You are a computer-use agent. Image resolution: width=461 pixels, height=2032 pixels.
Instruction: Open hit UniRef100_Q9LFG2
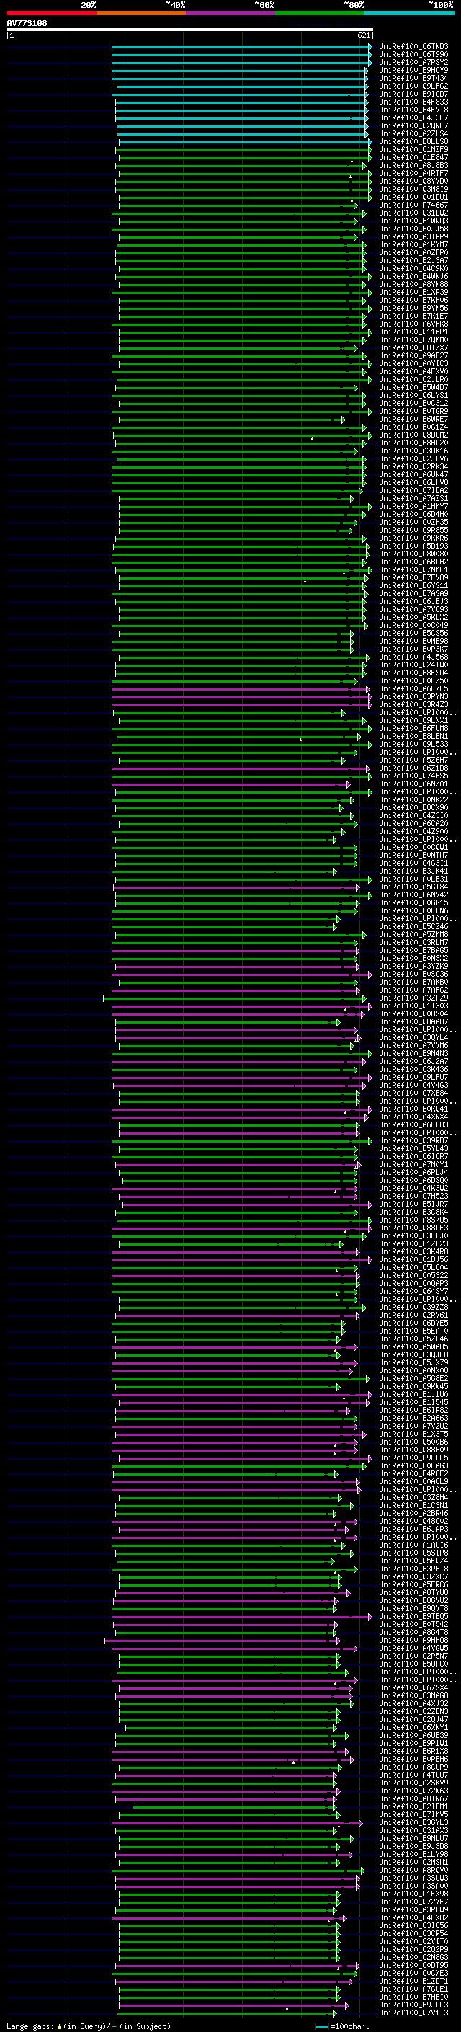413,86
